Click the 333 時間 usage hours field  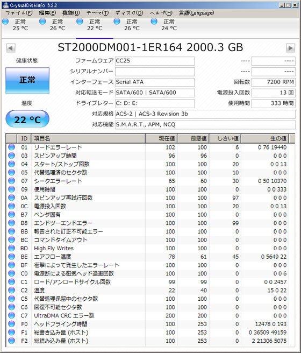click(274, 103)
